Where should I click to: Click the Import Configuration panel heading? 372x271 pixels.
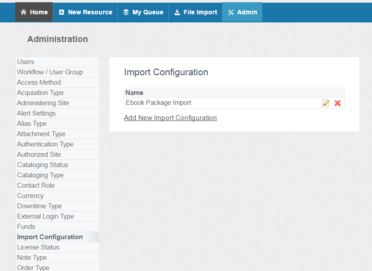point(166,72)
